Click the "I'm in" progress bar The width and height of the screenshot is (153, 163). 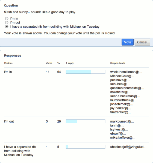point(86,72)
